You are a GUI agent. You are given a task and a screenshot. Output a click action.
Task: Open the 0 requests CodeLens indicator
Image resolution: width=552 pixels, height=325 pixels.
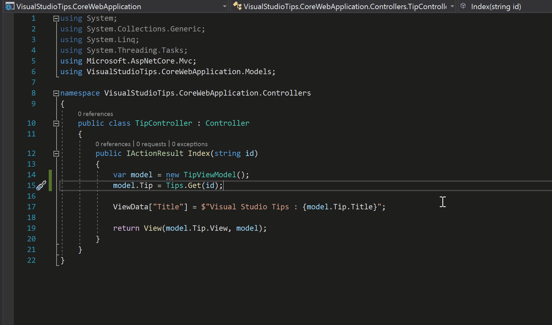[x=151, y=144]
